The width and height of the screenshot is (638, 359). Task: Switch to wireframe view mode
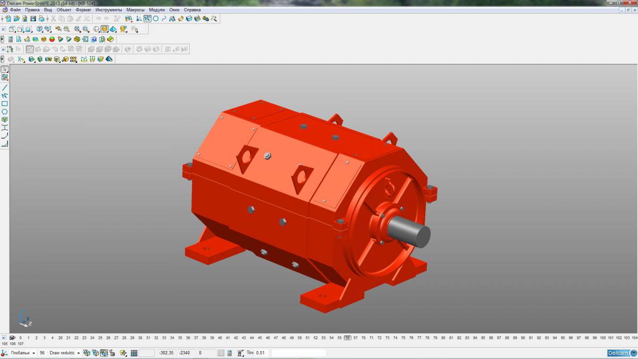click(x=96, y=29)
